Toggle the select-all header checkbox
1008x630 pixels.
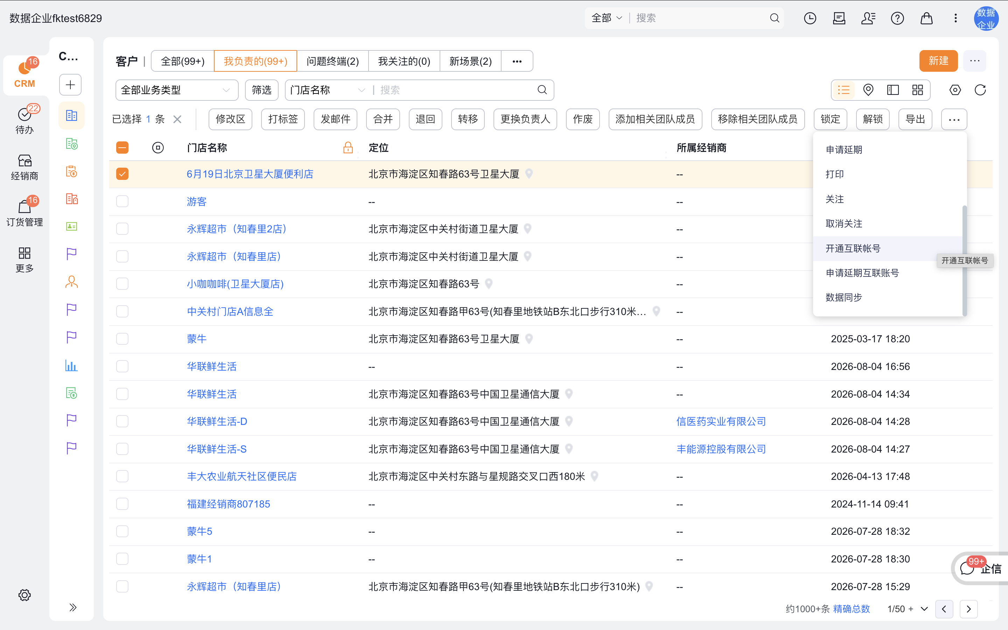[x=122, y=147]
